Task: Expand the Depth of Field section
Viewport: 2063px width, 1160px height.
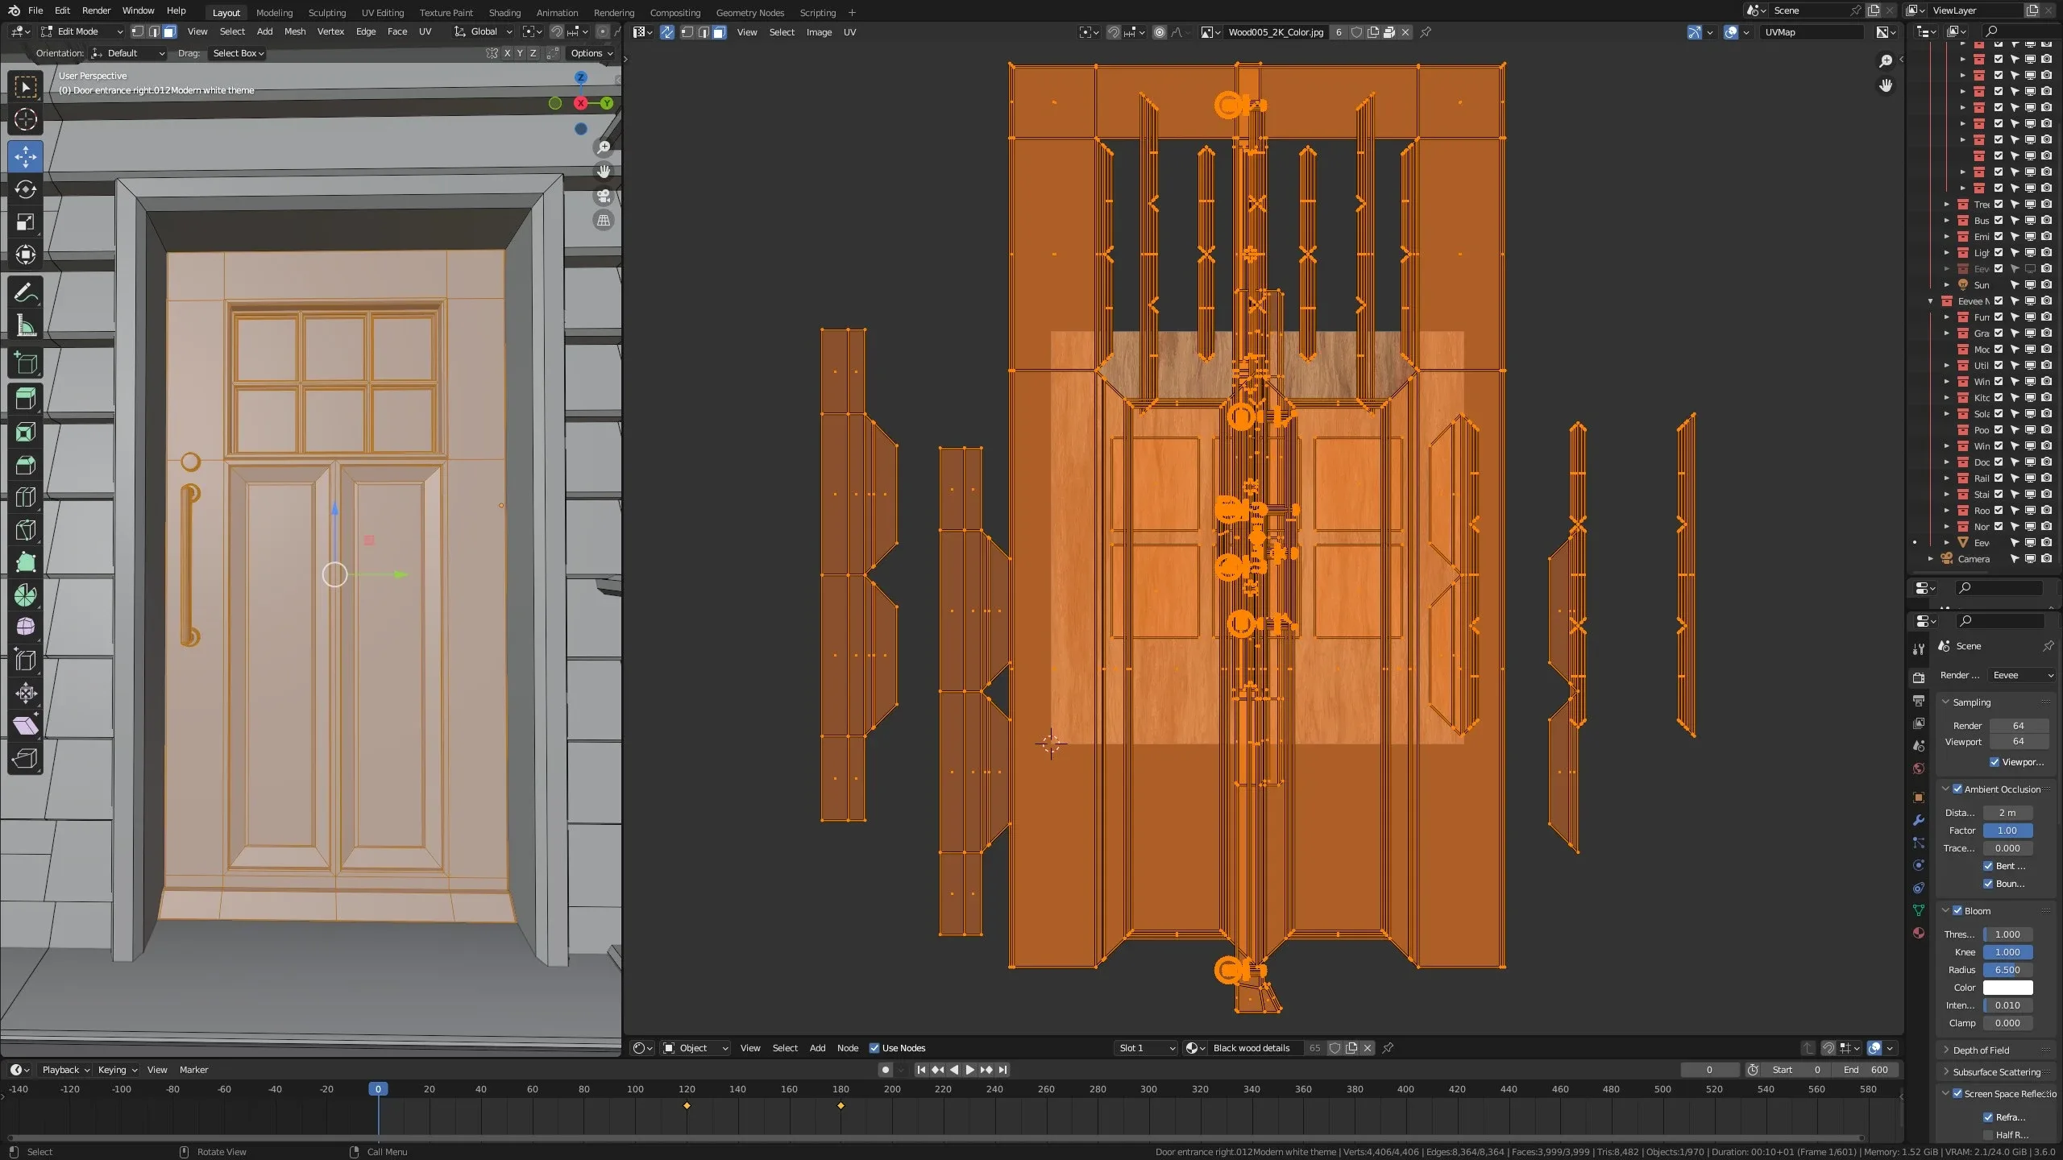Action: 1978,1050
